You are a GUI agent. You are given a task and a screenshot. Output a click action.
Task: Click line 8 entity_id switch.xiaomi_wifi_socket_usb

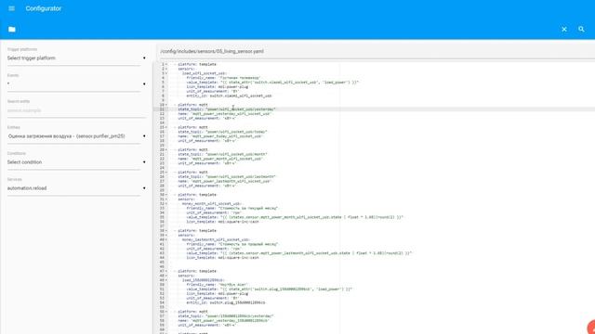(229, 96)
